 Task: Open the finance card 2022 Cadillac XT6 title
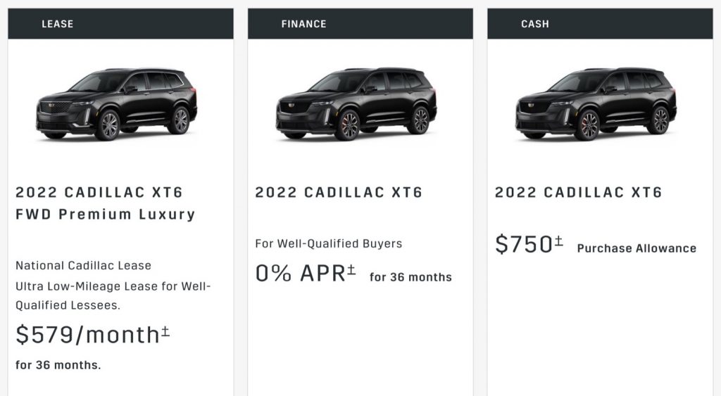coord(339,192)
